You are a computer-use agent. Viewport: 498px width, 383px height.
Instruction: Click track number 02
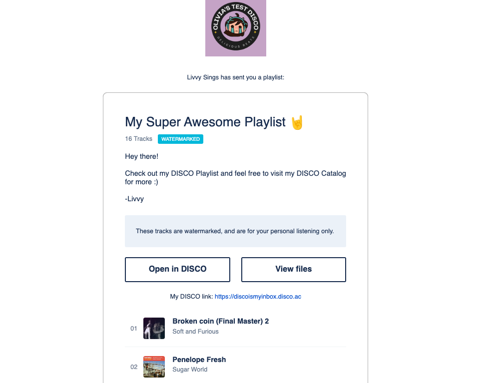(134, 367)
